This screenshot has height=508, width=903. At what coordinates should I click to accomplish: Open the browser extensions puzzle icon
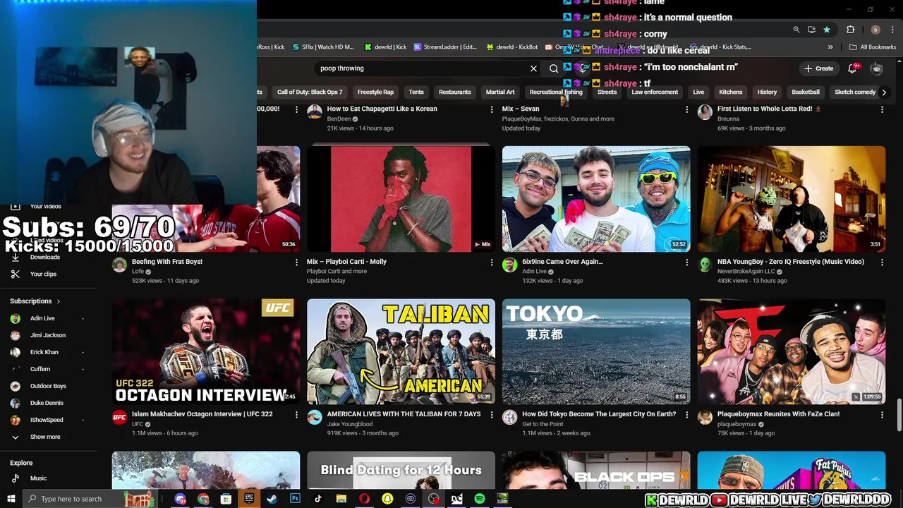click(850, 30)
